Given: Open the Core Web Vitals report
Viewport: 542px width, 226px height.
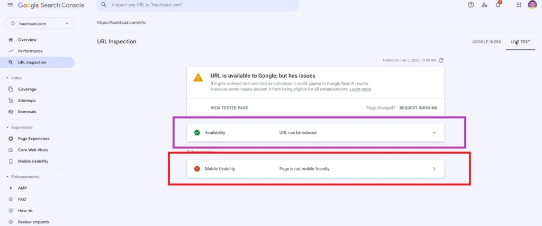Looking at the screenshot, I should point(33,150).
